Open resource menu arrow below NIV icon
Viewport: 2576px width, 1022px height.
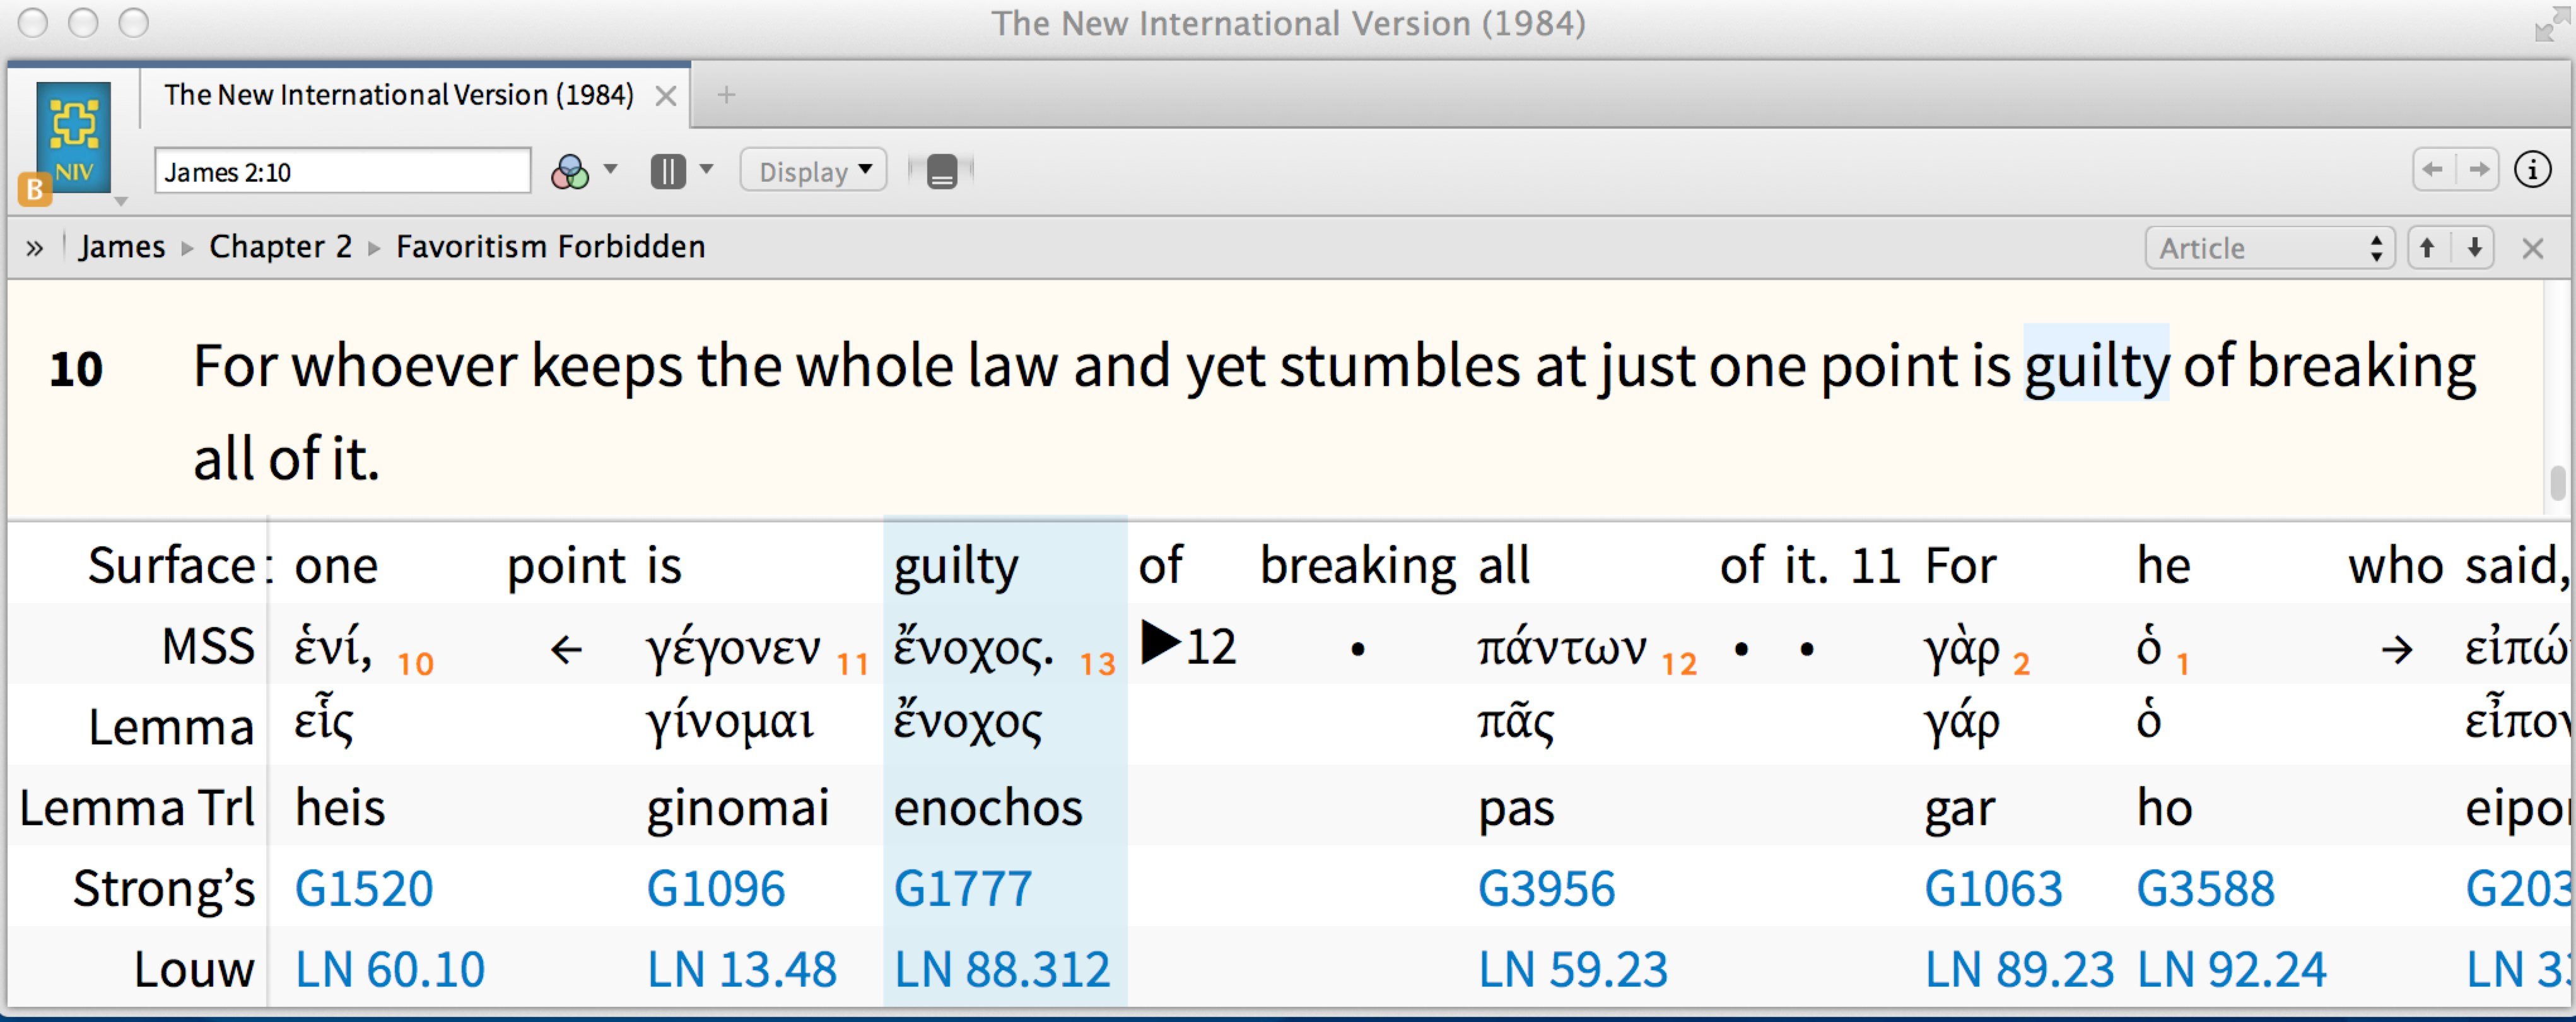[121, 202]
